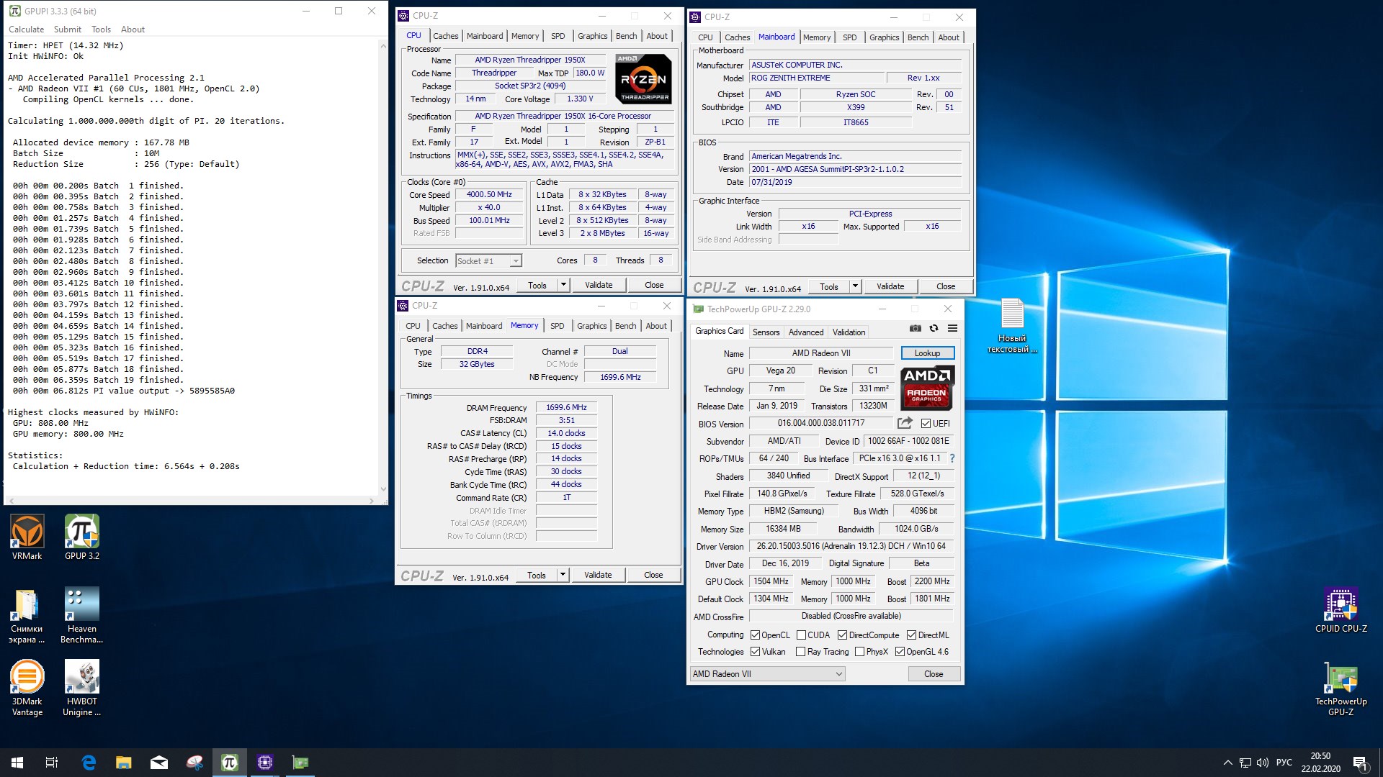Click the РУС input language indicator

(1284, 763)
